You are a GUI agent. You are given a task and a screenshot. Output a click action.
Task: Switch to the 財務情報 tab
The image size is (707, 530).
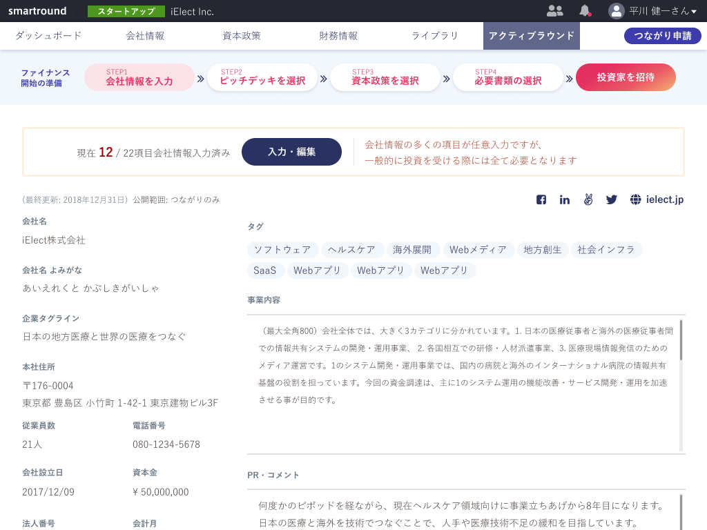pos(338,36)
